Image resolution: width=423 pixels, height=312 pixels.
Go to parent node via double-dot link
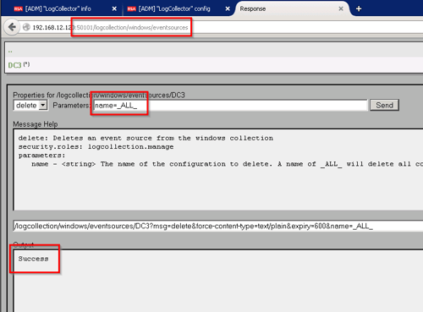coord(10,52)
